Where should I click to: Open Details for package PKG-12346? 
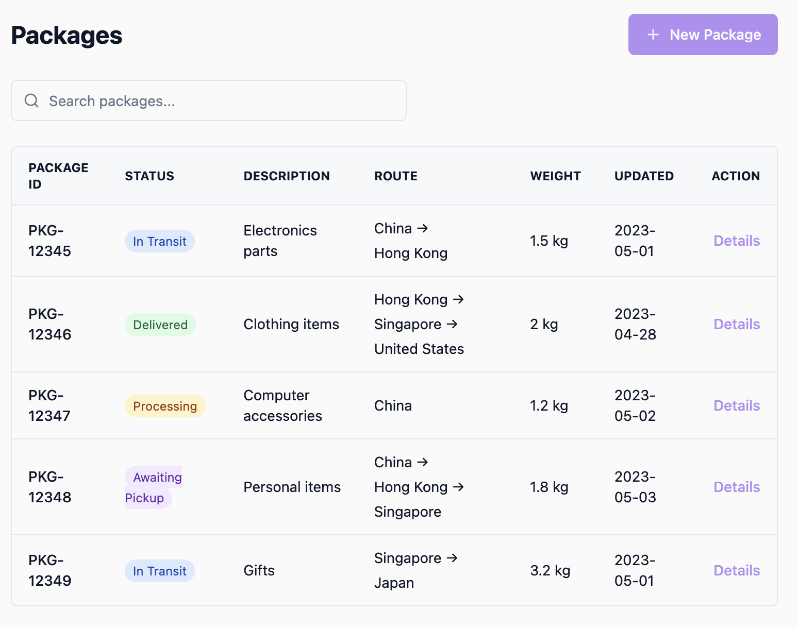point(736,324)
